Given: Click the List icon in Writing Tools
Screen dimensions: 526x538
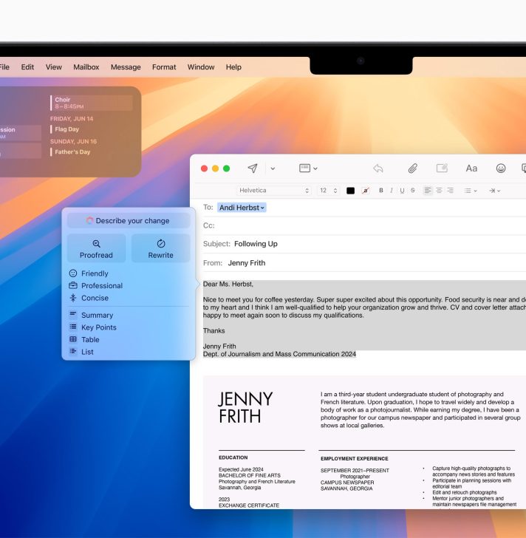Looking at the screenshot, I should tap(73, 351).
